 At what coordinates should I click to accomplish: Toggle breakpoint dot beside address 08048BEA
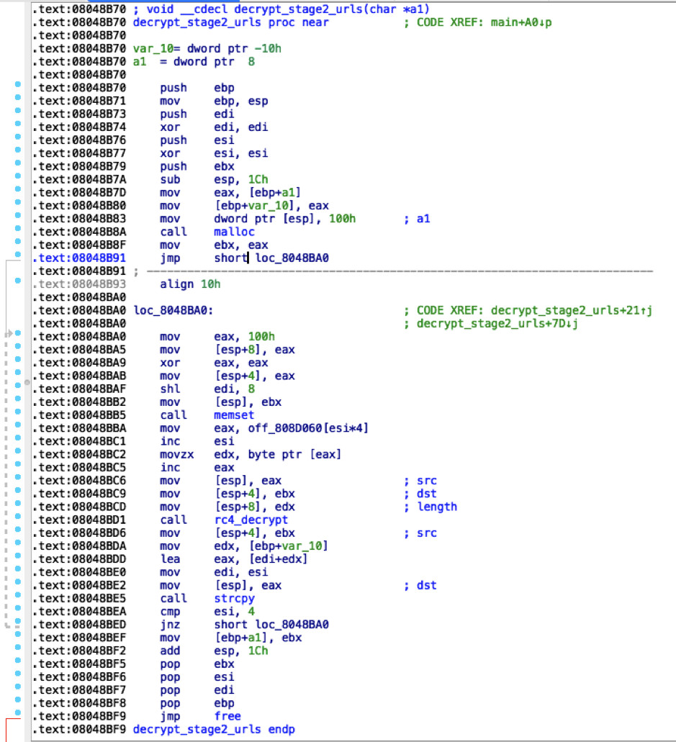18,608
